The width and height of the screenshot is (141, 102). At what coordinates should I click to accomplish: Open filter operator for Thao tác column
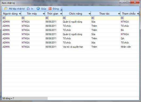92,18
